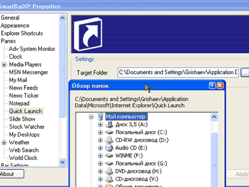This screenshot has width=249, height=187.
Task: Click the help question mark in Обзор папок
Action: (212, 86)
